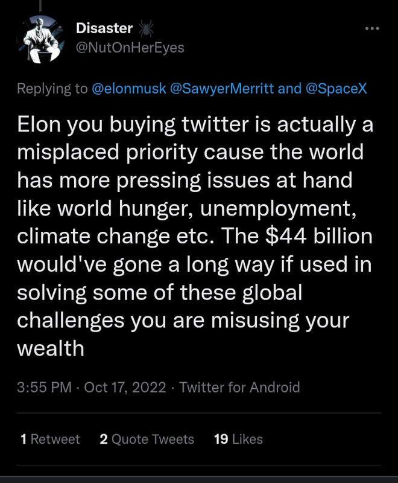Open the Twitter for Android source link
Image resolution: width=398 pixels, height=483 pixels.
[x=239, y=387]
